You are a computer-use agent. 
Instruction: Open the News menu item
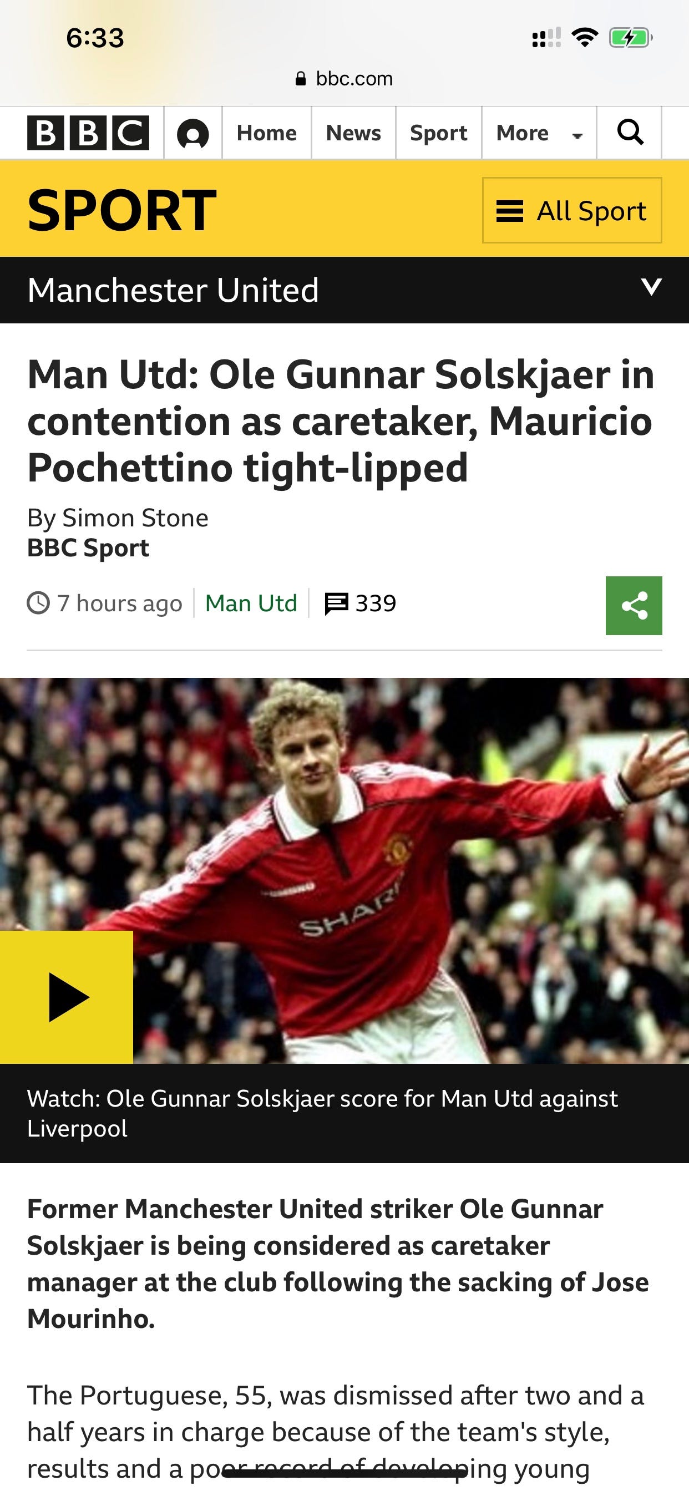353,133
